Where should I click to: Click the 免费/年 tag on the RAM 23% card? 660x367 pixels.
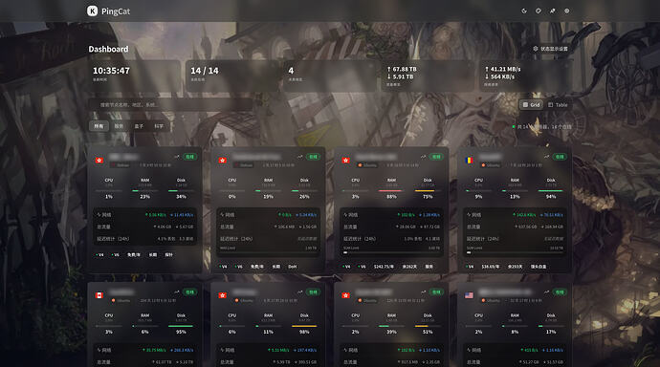coord(134,255)
